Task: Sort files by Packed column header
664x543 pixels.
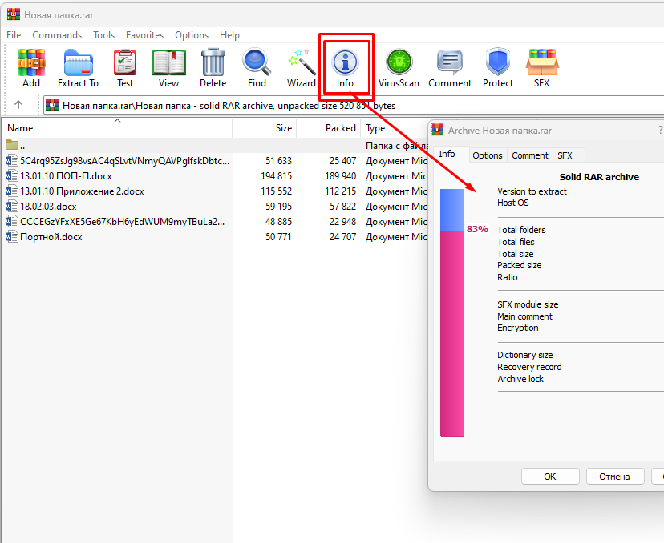Action: [328, 127]
